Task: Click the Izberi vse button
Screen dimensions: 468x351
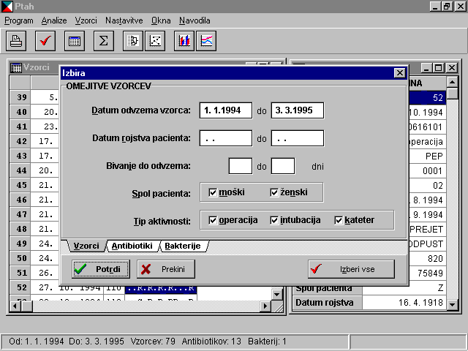Action: (x=351, y=269)
